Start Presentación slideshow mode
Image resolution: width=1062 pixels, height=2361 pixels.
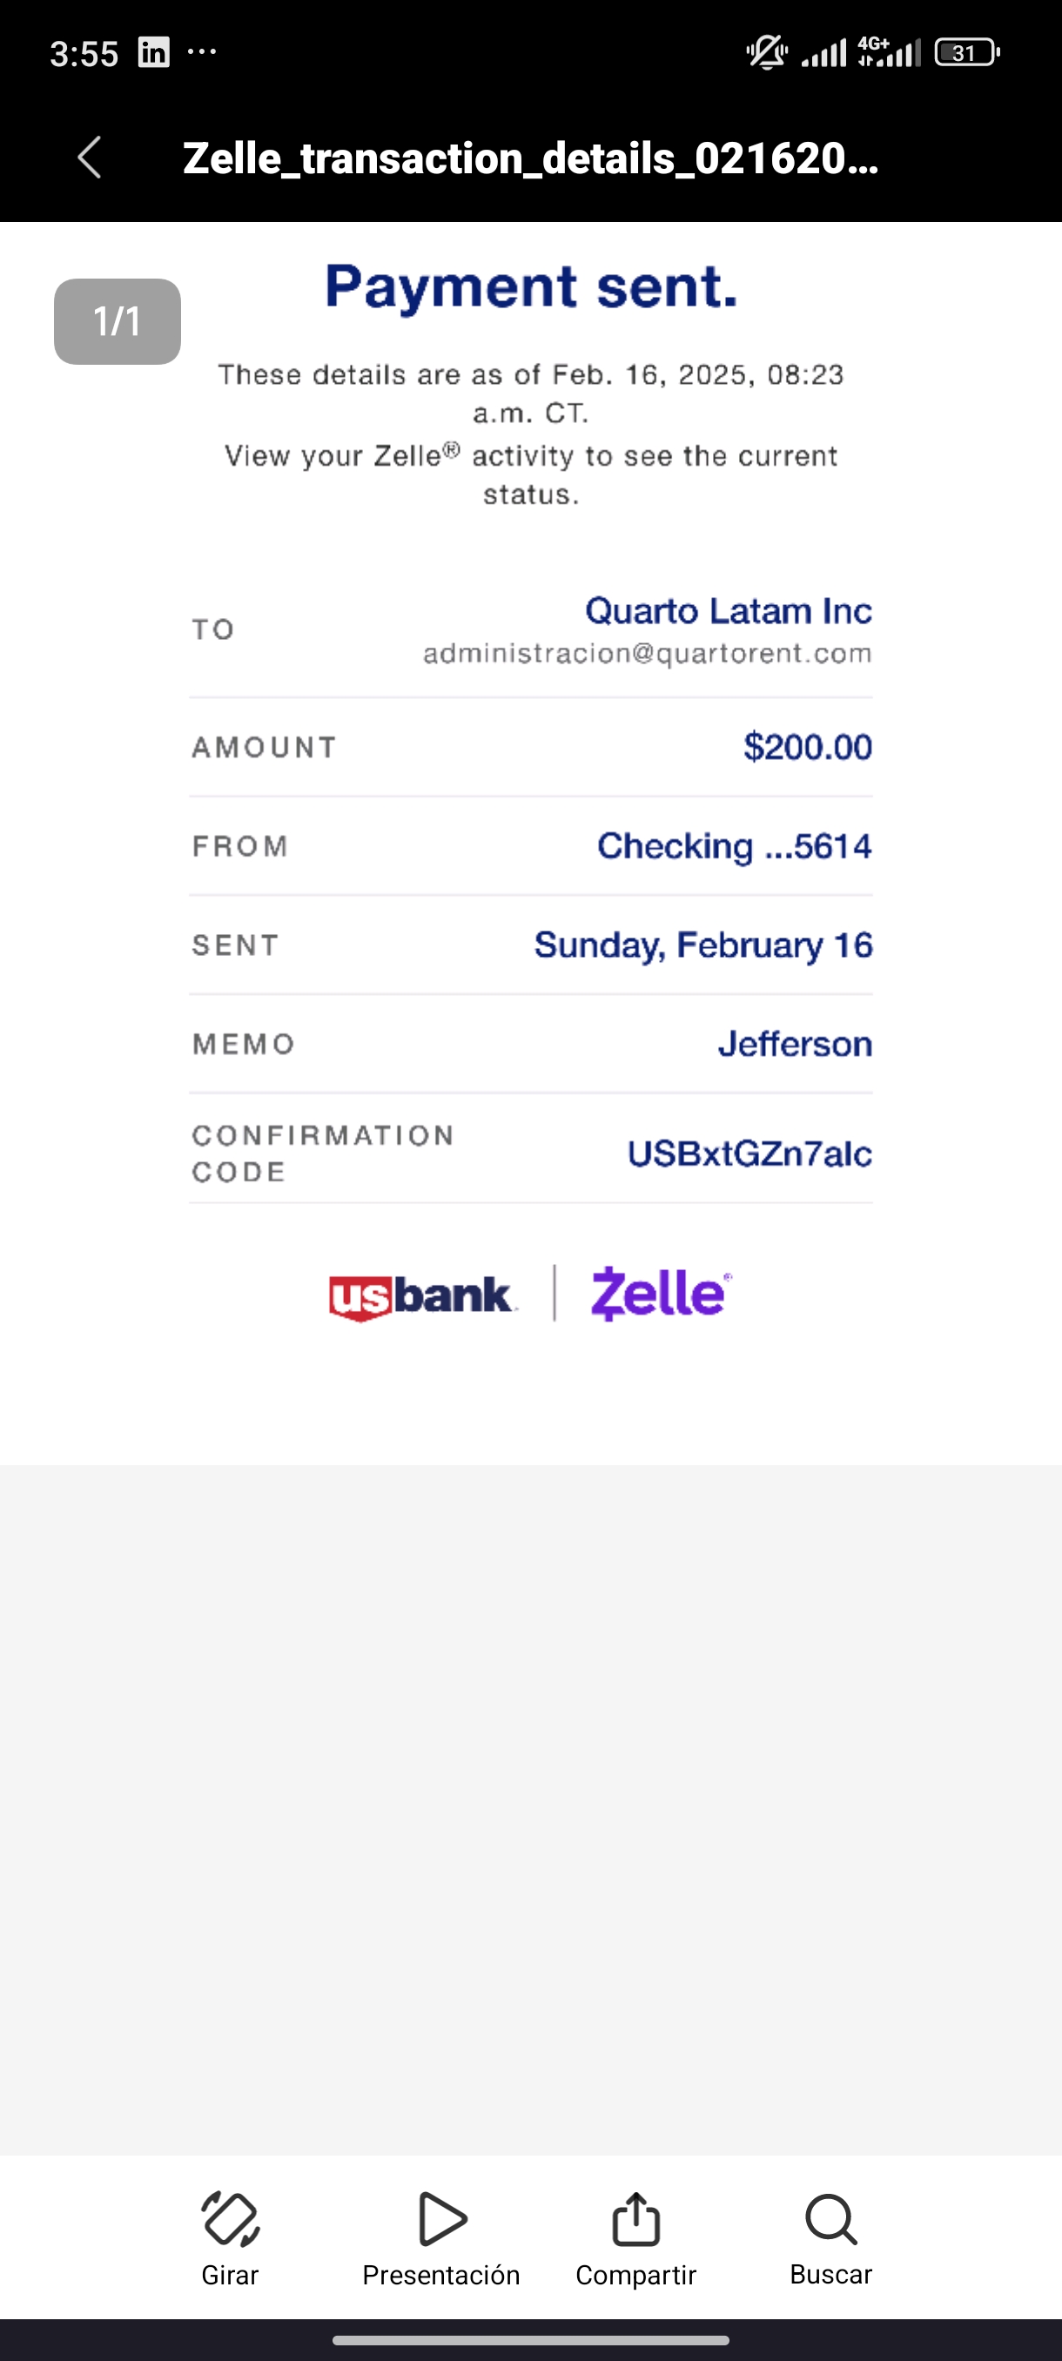pyautogui.click(x=441, y=2219)
